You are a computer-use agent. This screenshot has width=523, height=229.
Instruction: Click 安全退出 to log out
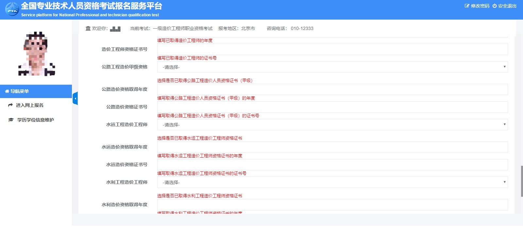click(507, 6)
